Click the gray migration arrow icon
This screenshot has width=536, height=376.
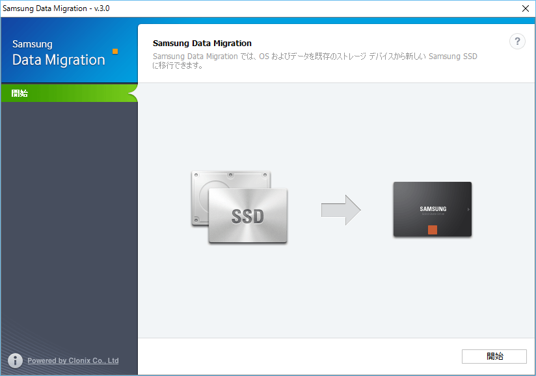pos(341,209)
